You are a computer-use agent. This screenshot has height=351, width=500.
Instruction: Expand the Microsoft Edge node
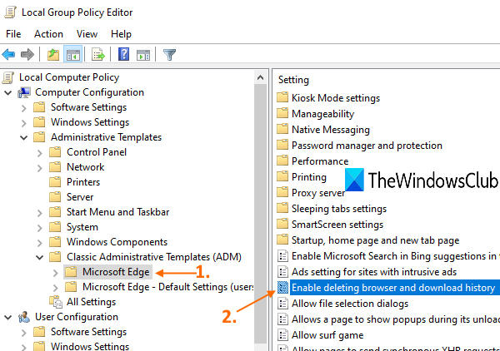click(56, 272)
